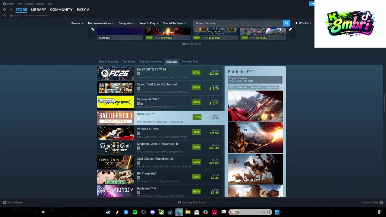This screenshot has width=386, height=217.
Task: Select the Popular Upcoming tab
Action: pyautogui.click(x=151, y=61)
